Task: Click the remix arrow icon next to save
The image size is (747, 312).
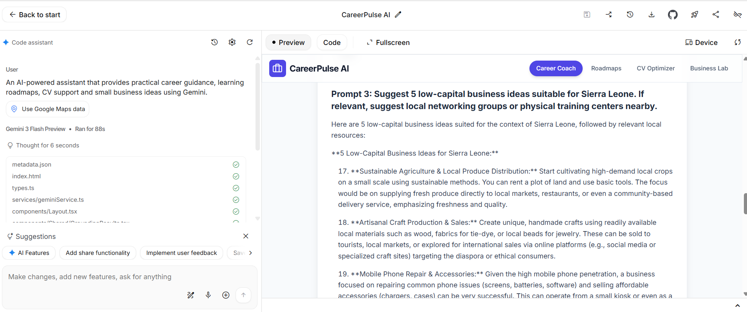Action: (x=608, y=14)
